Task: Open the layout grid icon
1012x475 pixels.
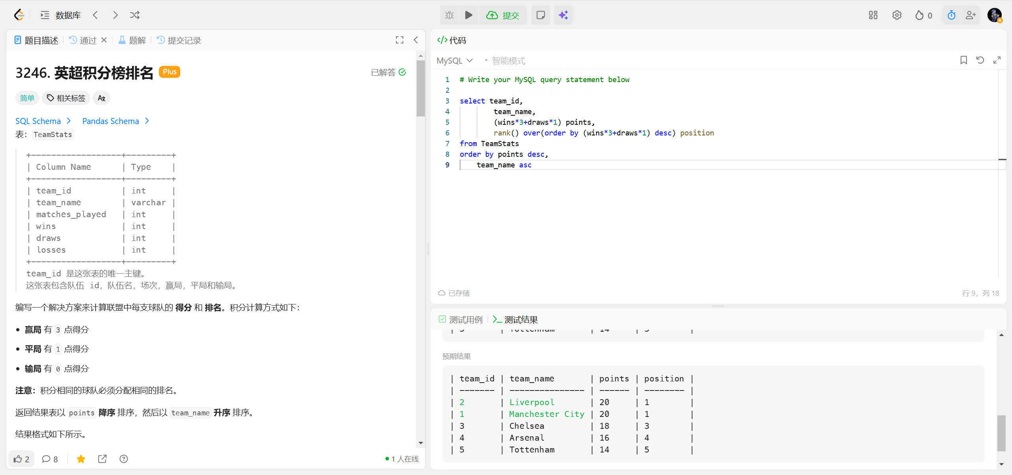Action: 873,15
